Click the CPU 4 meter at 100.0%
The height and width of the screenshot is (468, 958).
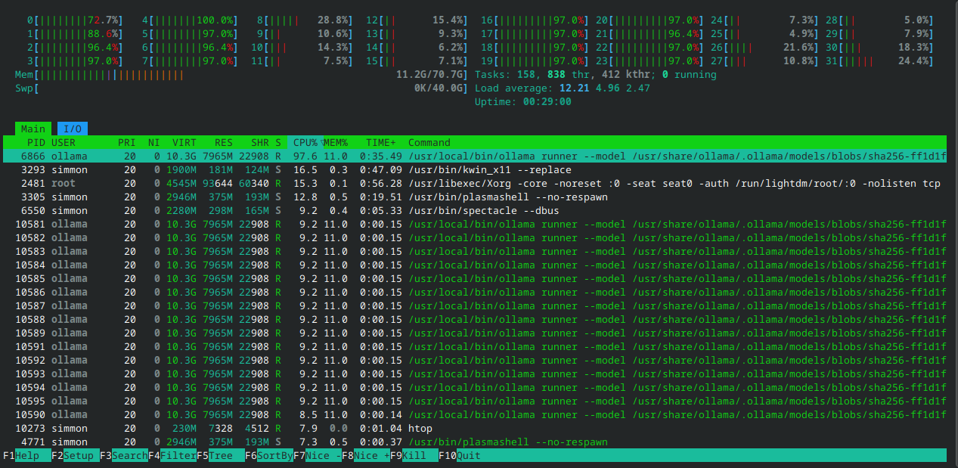[191, 20]
